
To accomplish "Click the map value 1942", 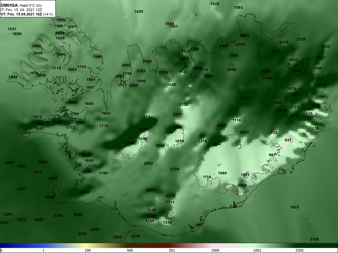I will click(x=13, y=77).
